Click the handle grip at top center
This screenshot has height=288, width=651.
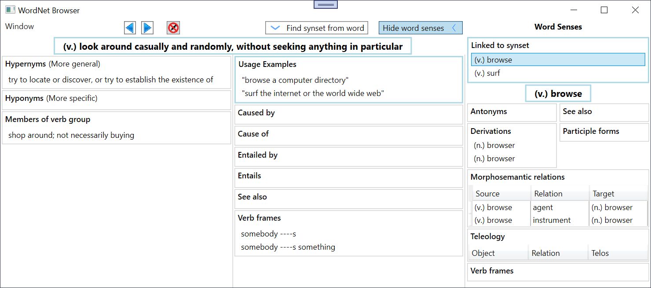coord(325,4)
